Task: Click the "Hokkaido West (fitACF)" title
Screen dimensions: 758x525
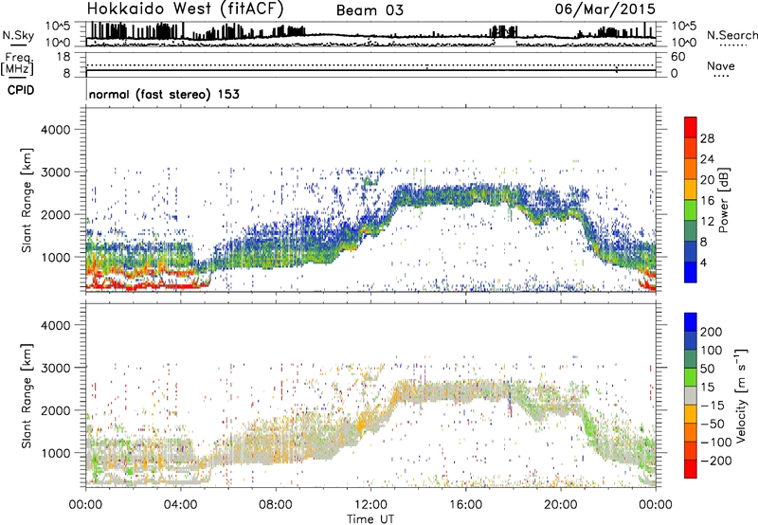Action: pyautogui.click(x=185, y=9)
